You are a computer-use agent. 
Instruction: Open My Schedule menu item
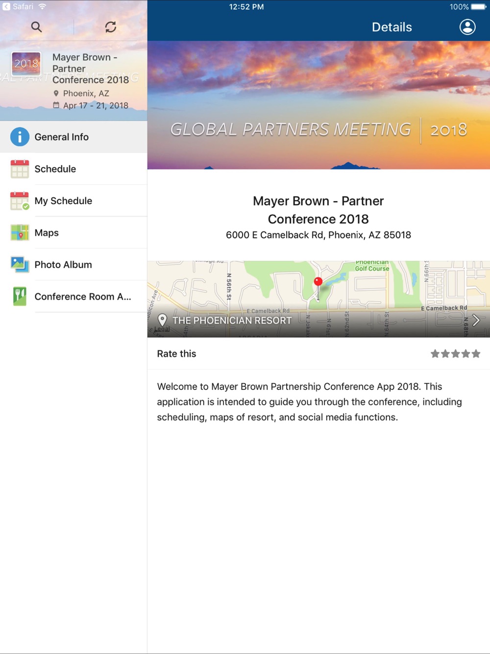click(73, 201)
